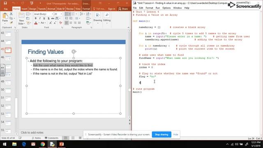Clear all formatting eraser icon
The height and width of the screenshot is (148, 263).
tap(60, 23)
